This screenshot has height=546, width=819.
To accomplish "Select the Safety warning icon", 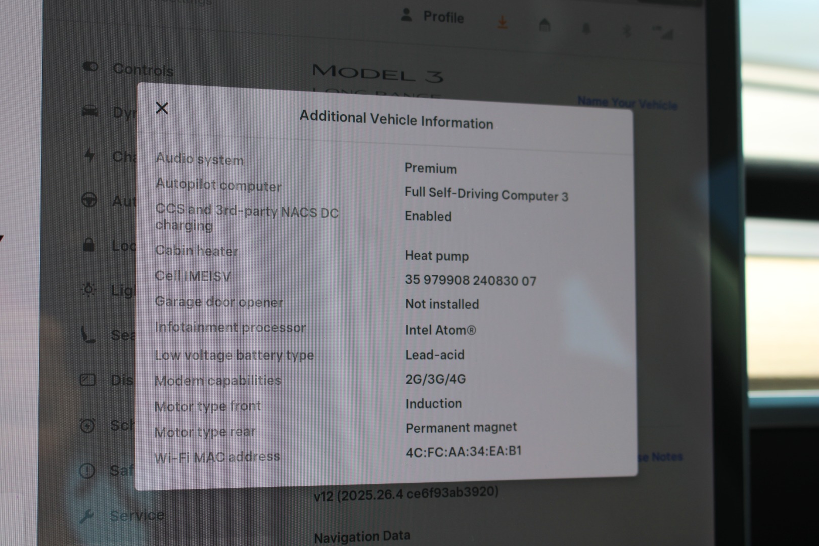I will 87,471.
